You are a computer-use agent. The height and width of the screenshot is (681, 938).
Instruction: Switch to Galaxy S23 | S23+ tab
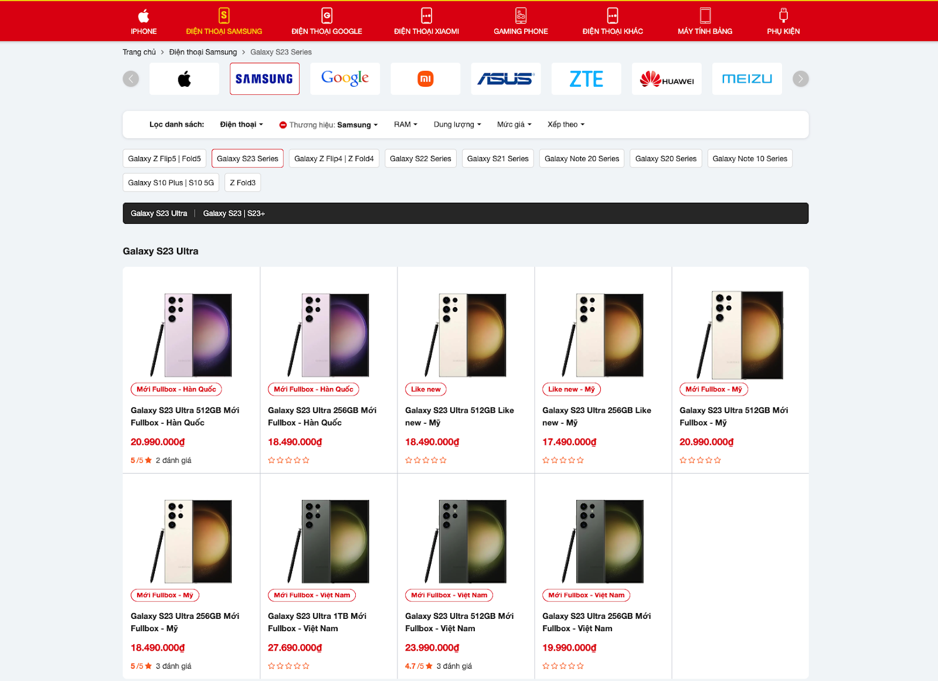click(x=234, y=213)
